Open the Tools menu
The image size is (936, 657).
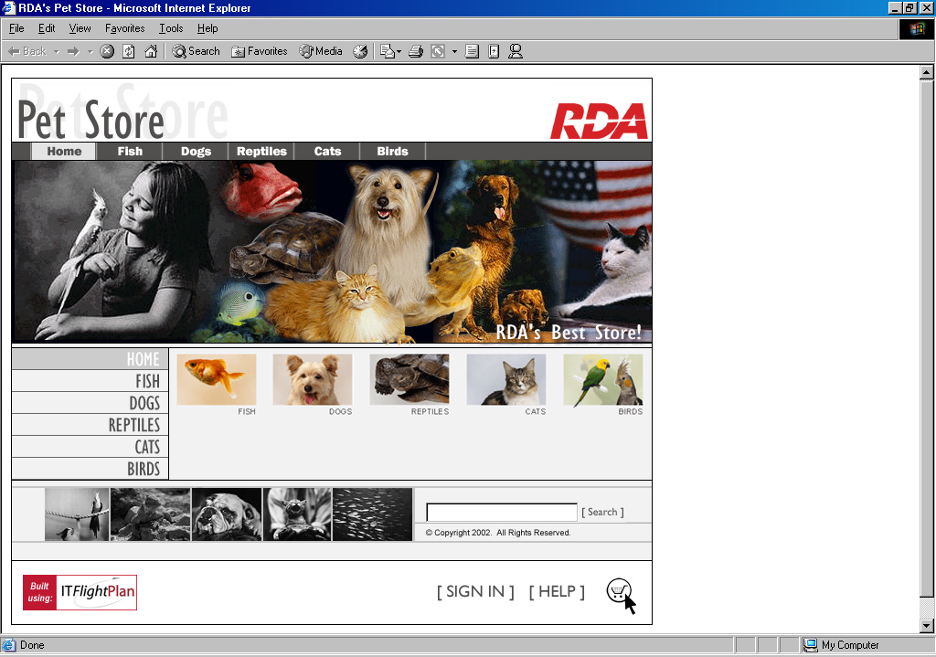[171, 28]
